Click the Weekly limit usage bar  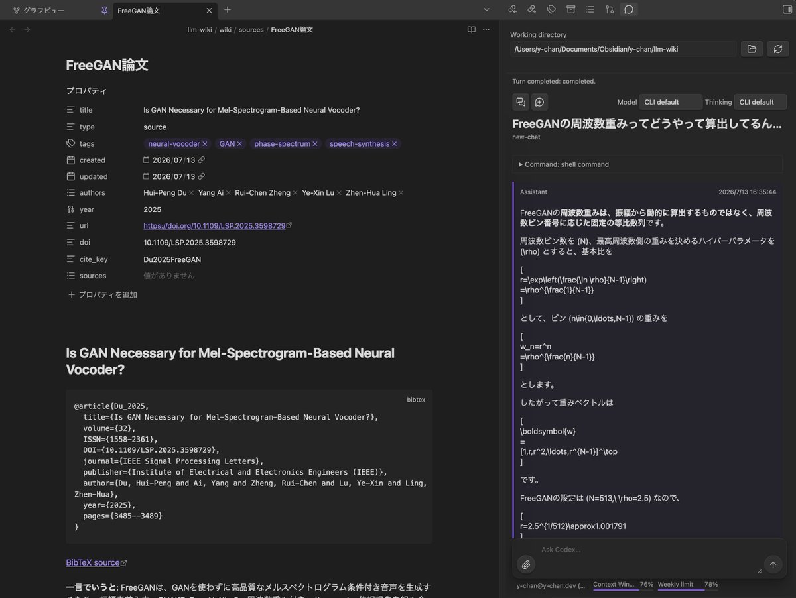point(688,585)
